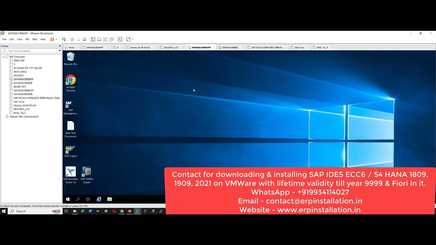Screen dimensions: 436x245
Task: Select GNS3 VM in library
Action: 19,61
